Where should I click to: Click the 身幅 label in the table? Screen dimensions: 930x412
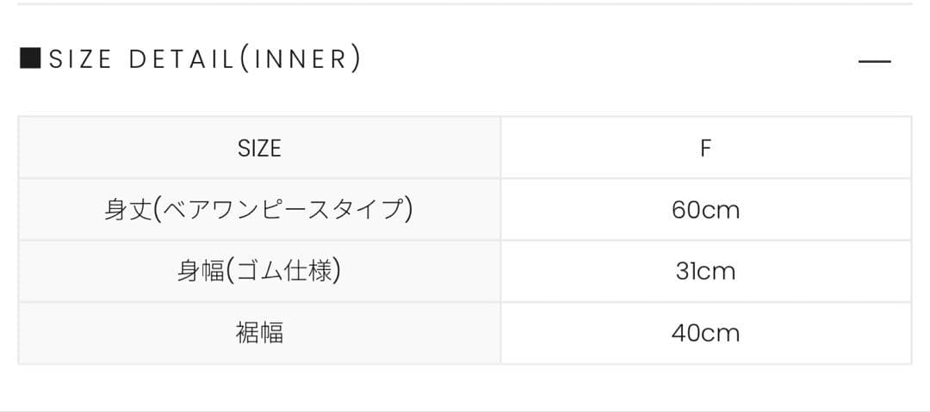(x=200, y=272)
